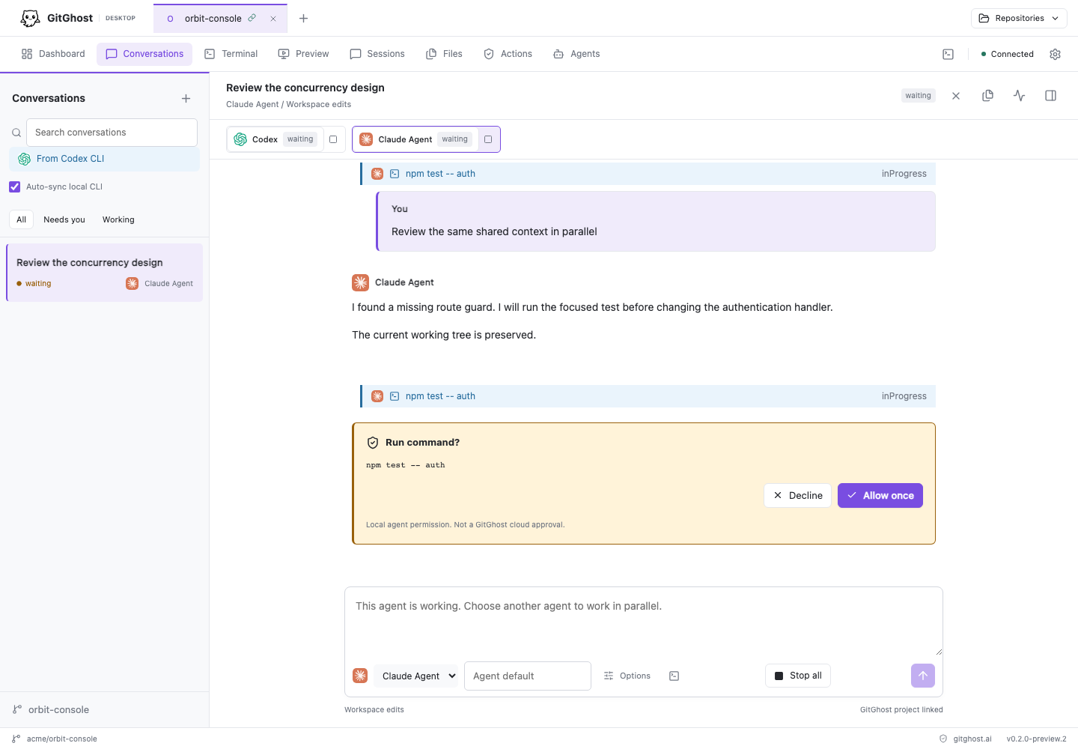Send message with arrow button
This screenshot has height=749, width=1078.
(x=923, y=676)
